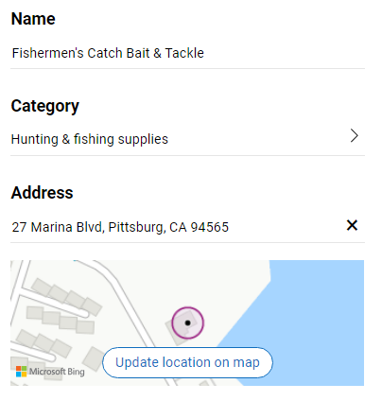Click the Update location on map button
This screenshot has width=382, height=401.
click(x=187, y=362)
